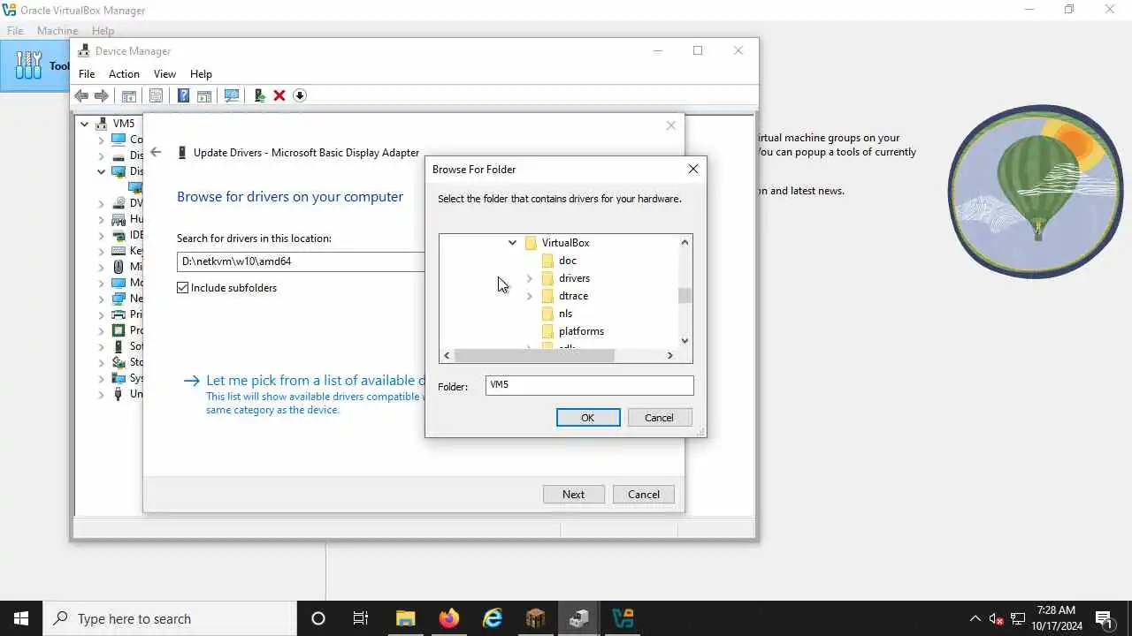
Task: Collapse the VM5 root node in Device Manager
Action: pyautogui.click(x=85, y=124)
